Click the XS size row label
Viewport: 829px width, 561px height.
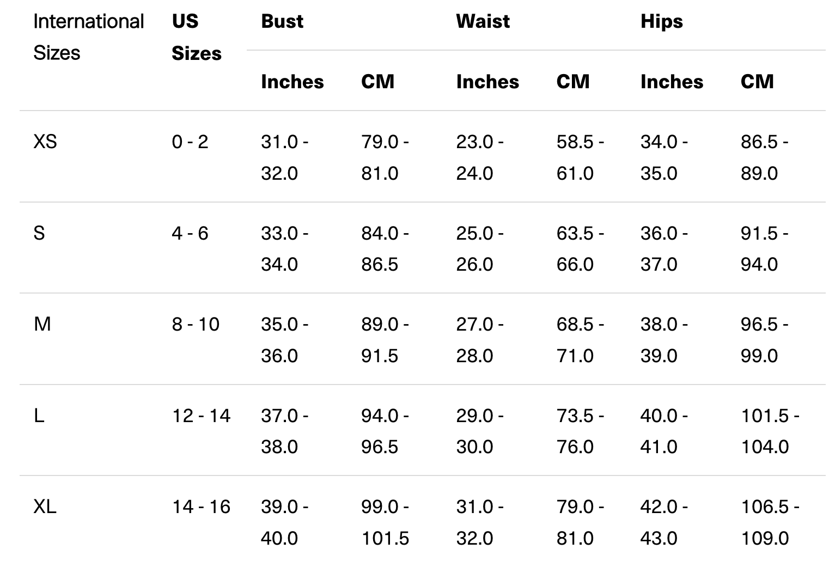(x=45, y=142)
